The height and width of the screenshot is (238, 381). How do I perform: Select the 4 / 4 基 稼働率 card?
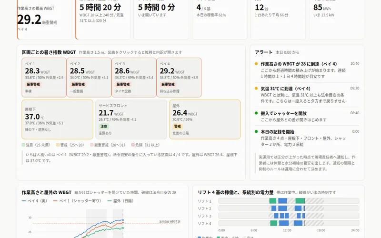220,20
